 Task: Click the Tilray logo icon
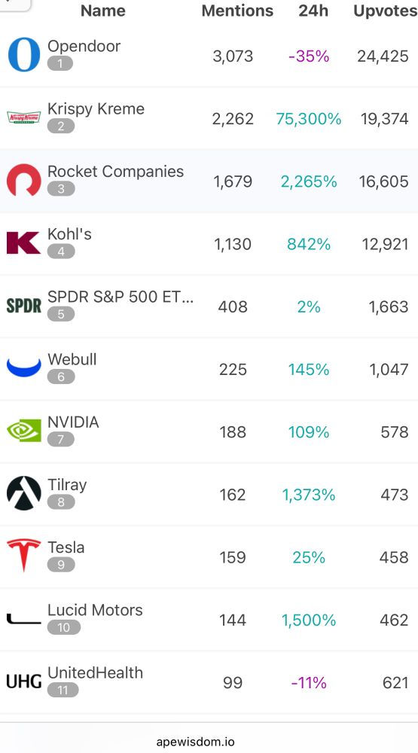[24, 493]
